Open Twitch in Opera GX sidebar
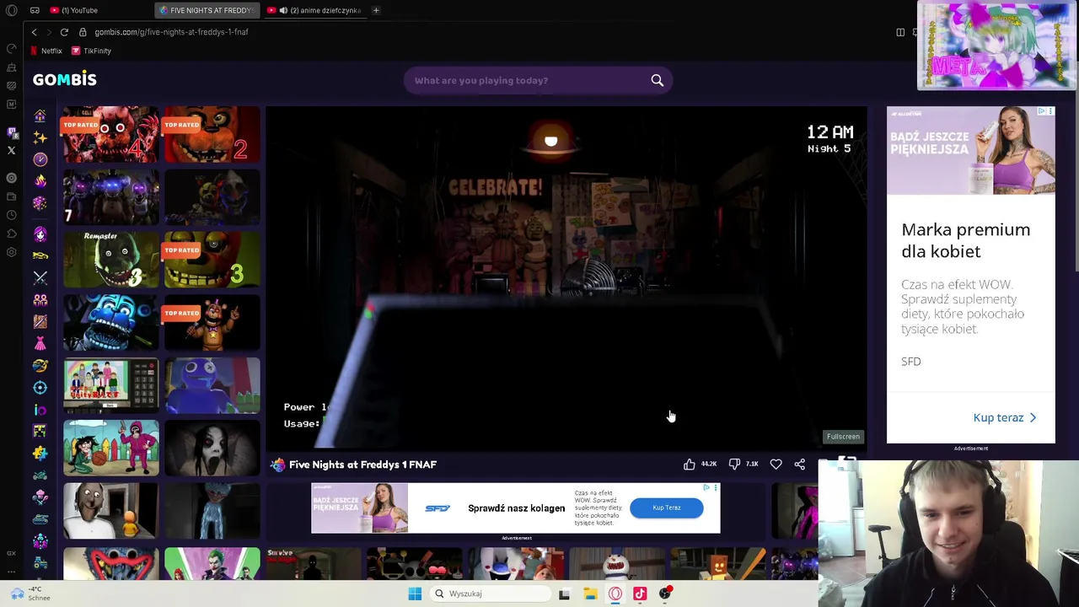1079x607 pixels. point(11,132)
